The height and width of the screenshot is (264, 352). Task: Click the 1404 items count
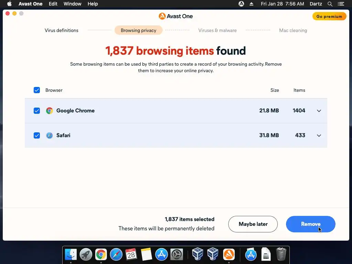click(299, 111)
